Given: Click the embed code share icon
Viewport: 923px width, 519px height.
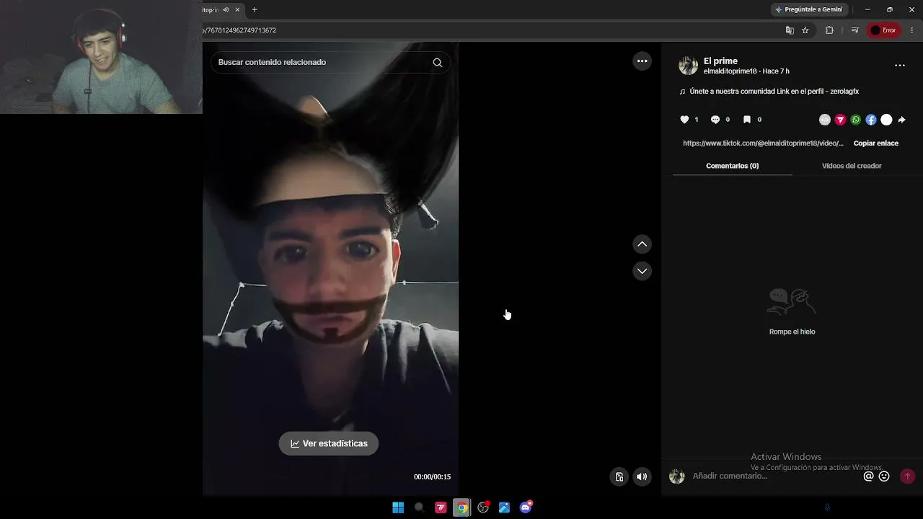Looking at the screenshot, I should [x=825, y=120].
